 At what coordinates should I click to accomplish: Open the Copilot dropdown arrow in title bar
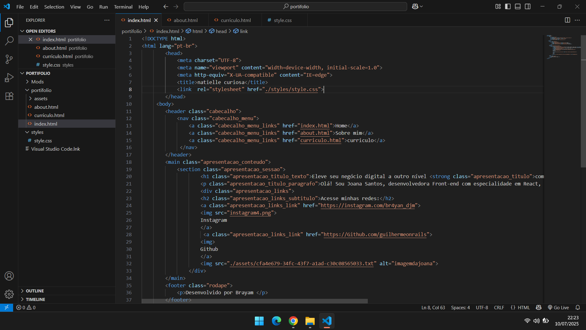pos(421,6)
